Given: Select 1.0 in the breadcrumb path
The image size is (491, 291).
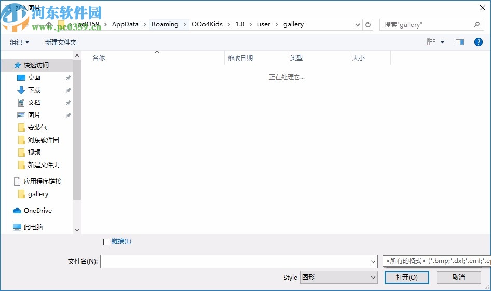Looking at the screenshot, I should click(x=240, y=24).
